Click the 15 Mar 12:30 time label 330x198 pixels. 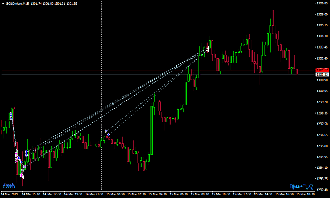click(x=242, y=194)
